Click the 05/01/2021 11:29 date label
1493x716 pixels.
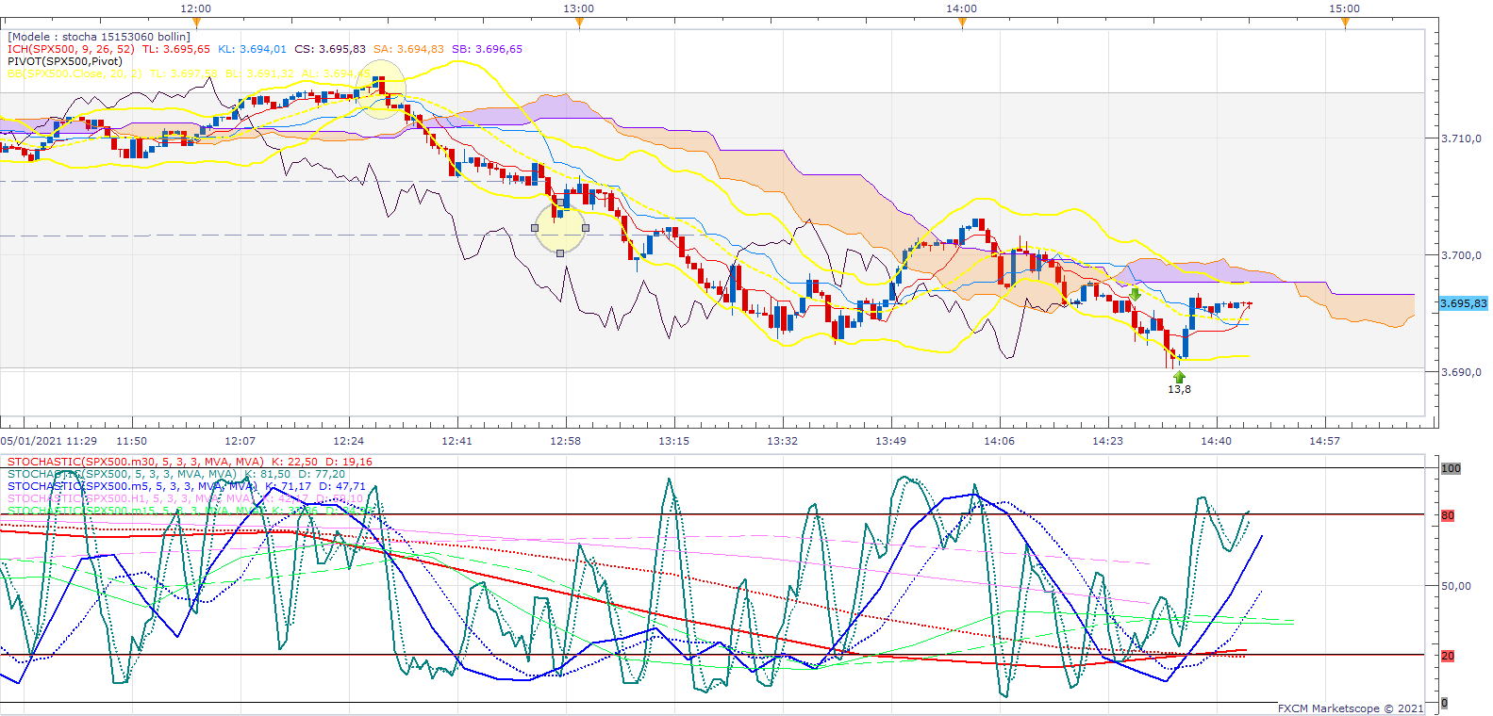[x=49, y=441]
